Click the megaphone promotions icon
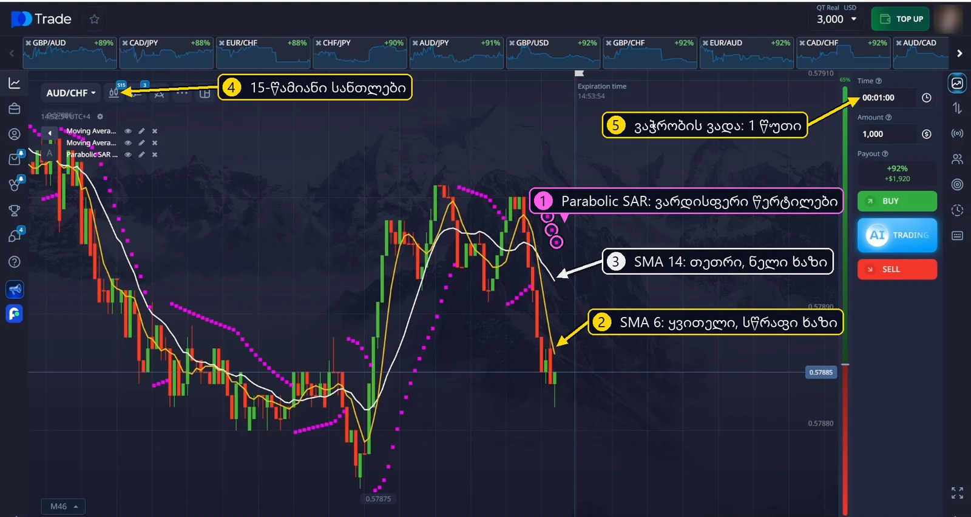 click(x=15, y=289)
